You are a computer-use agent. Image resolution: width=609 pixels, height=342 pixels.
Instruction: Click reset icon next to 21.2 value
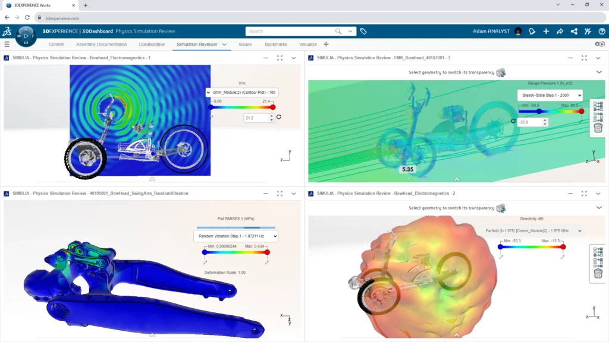coord(279,117)
